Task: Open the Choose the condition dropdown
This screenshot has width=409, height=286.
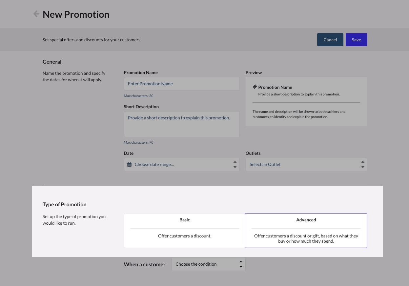Action: pos(209,264)
